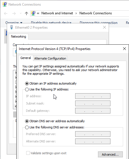Click the Forward arrow in the navigation bar
The image size is (129, 159).
click(14, 13)
